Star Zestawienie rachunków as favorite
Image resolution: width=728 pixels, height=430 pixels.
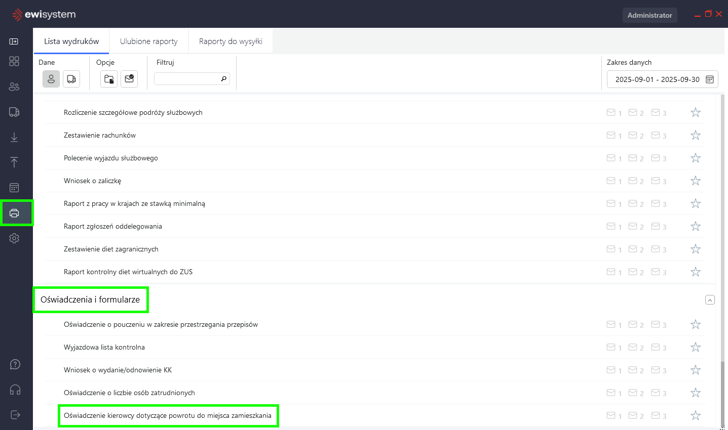696,135
